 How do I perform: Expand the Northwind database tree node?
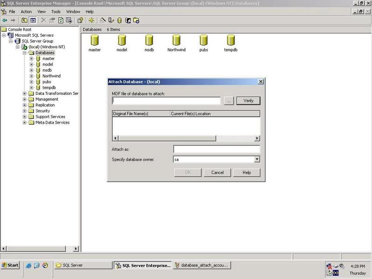click(31, 76)
